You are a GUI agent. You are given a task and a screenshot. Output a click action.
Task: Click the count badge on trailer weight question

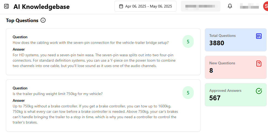pyautogui.click(x=188, y=93)
